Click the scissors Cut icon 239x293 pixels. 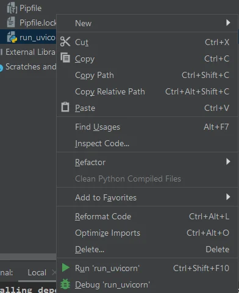65,42
